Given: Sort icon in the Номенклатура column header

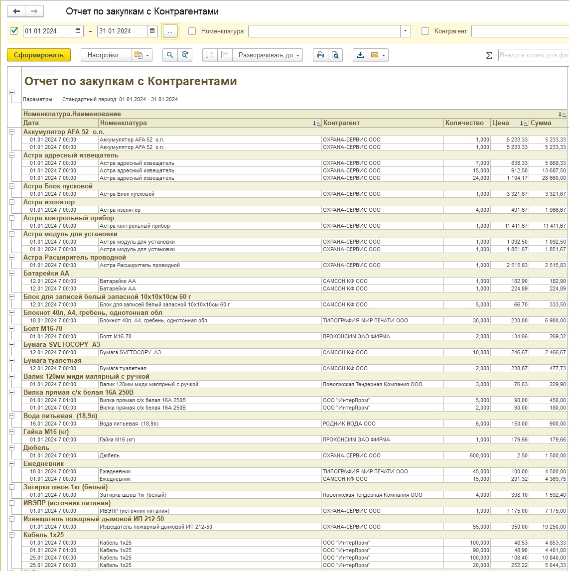Looking at the screenshot, I should pyautogui.click(x=316, y=123).
